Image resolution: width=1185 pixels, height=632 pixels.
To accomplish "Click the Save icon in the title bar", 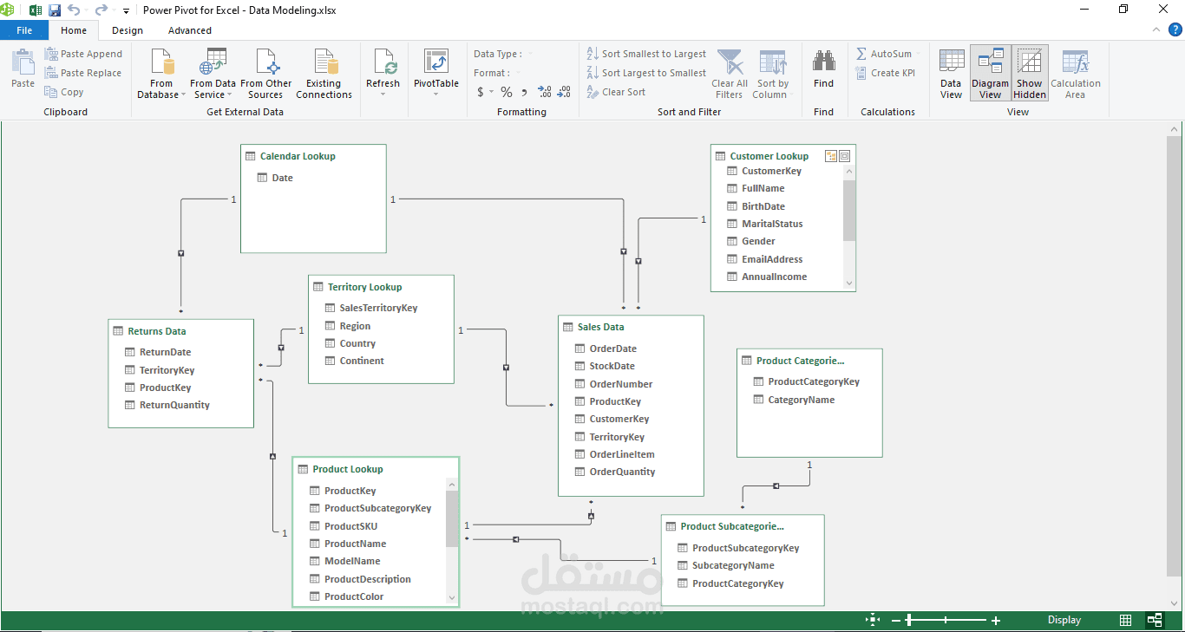I will point(55,10).
